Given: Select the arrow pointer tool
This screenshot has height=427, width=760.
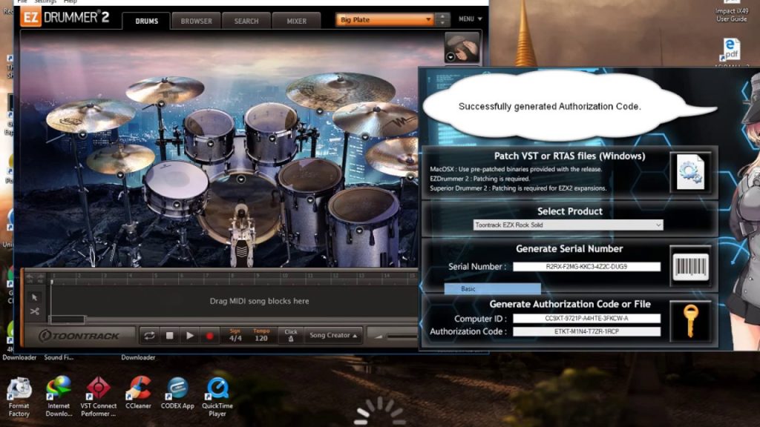Looking at the screenshot, I should click(34, 297).
